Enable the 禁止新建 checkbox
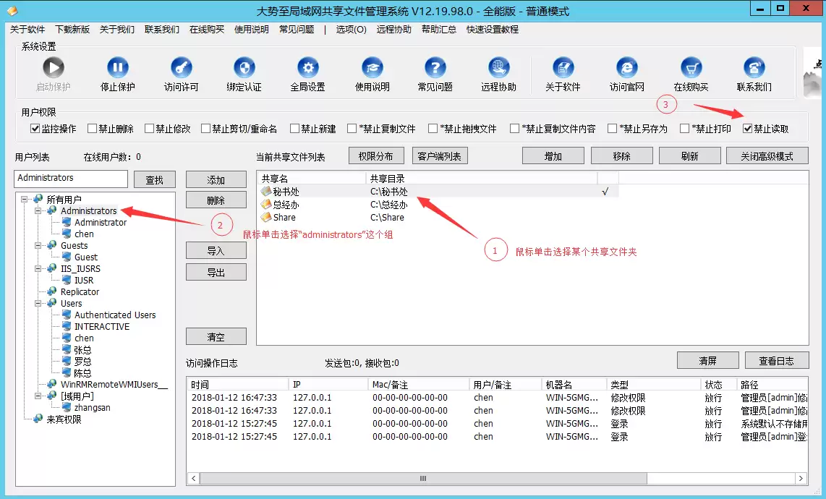The height and width of the screenshot is (499, 826). pos(295,129)
